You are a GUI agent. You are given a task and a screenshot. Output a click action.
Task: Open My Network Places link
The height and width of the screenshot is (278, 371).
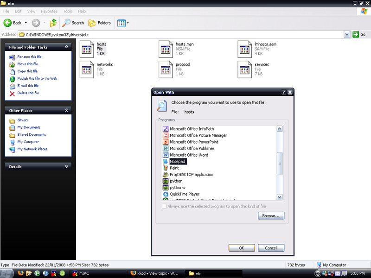point(32,149)
